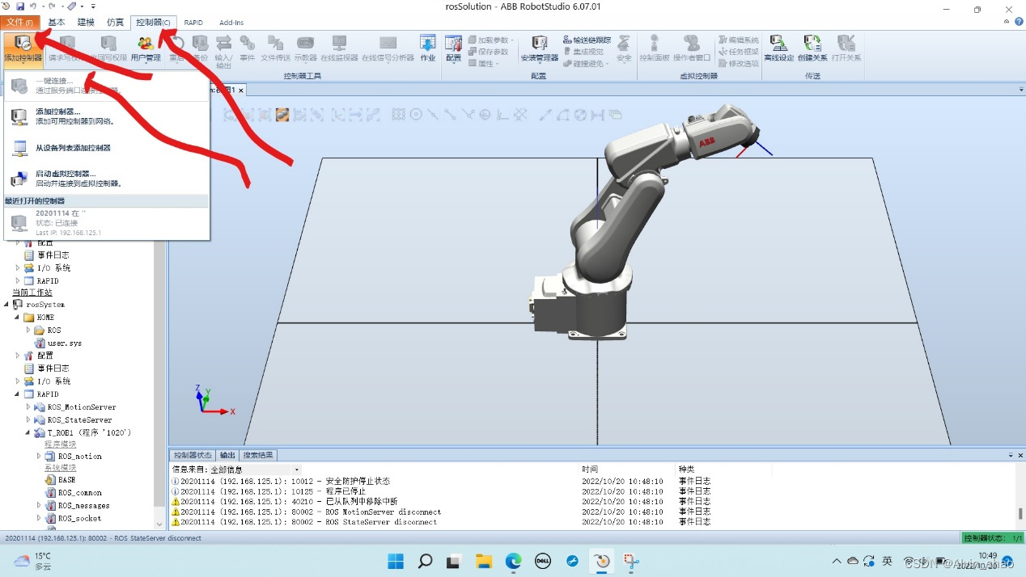Click the Save icon in the quick access toolbar
The image size is (1026, 577).
[20, 6]
